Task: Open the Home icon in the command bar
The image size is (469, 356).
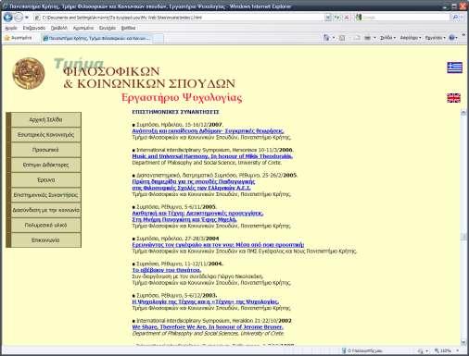Action: click(326, 38)
